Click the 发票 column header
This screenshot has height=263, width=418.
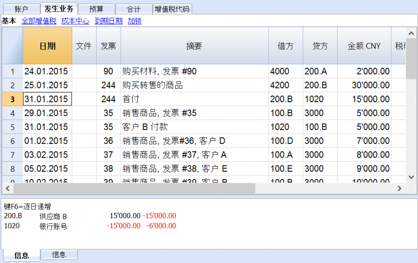coord(109,46)
